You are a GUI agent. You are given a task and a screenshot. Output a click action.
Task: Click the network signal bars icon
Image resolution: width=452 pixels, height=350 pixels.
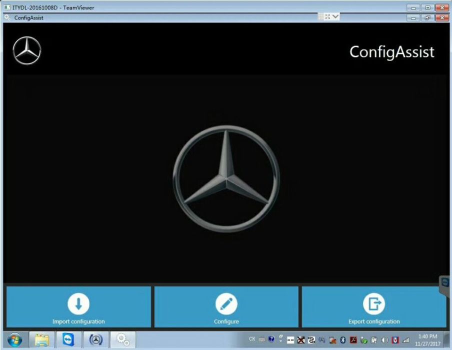[406, 340]
